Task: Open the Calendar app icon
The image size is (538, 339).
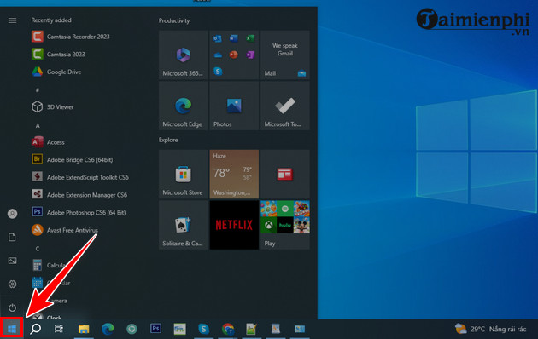Action: (x=37, y=283)
